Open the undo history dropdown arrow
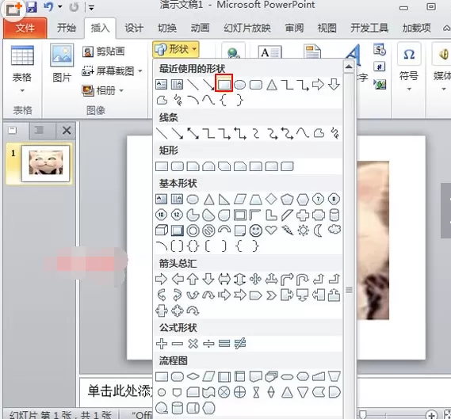This screenshot has height=419, width=451. coord(59,6)
